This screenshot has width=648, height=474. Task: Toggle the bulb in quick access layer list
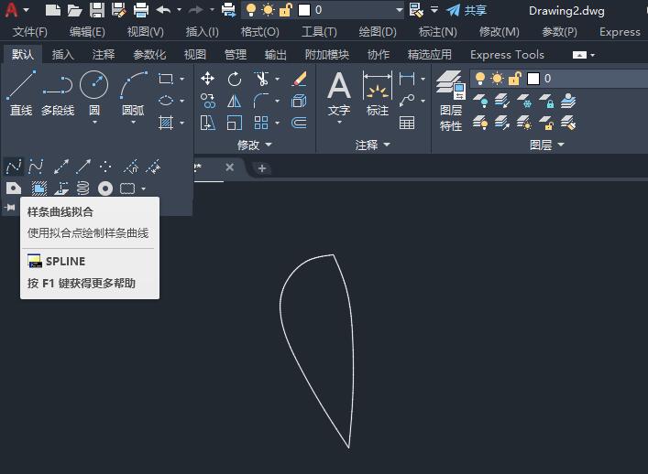250,10
